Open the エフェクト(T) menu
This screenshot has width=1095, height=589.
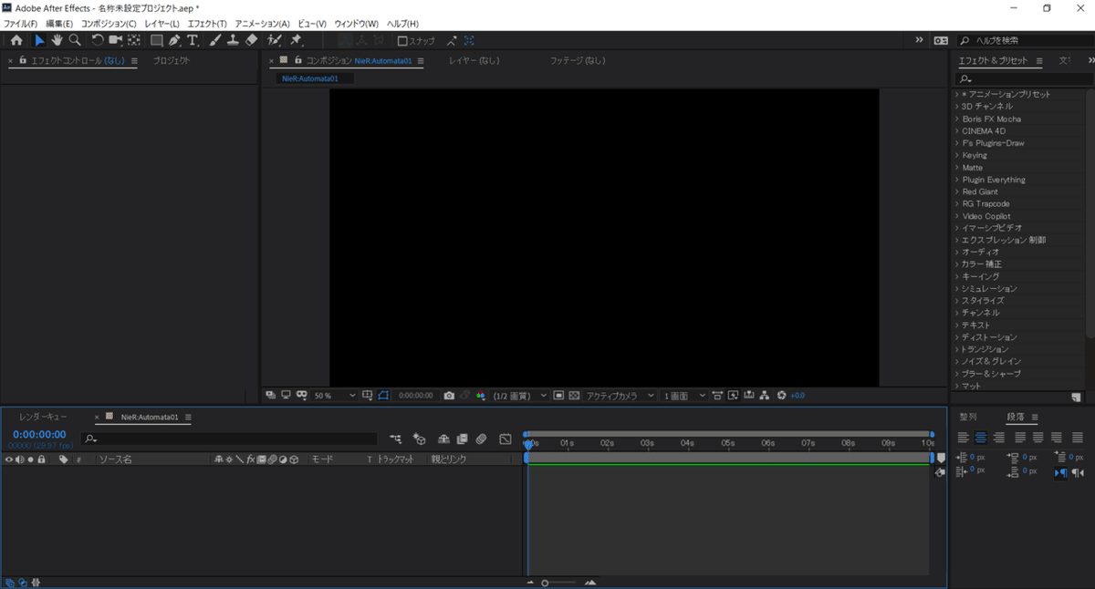pyautogui.click(x=207, y=24)
